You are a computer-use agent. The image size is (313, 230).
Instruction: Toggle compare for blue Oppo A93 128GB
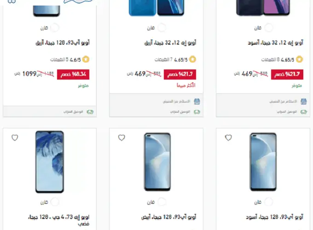click(x=54, y=28)
